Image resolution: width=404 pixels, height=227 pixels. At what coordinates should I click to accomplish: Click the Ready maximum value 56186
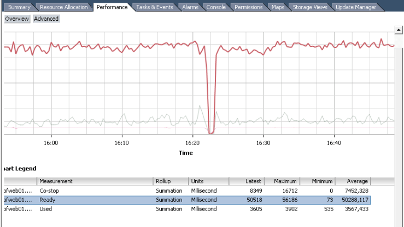[290, 200]
